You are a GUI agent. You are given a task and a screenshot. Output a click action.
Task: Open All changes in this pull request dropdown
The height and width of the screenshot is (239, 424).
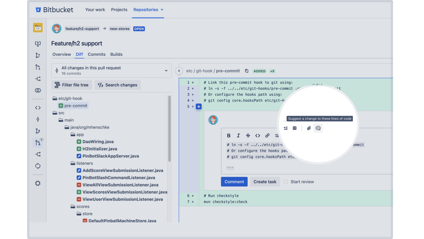[x=111, y=71]
